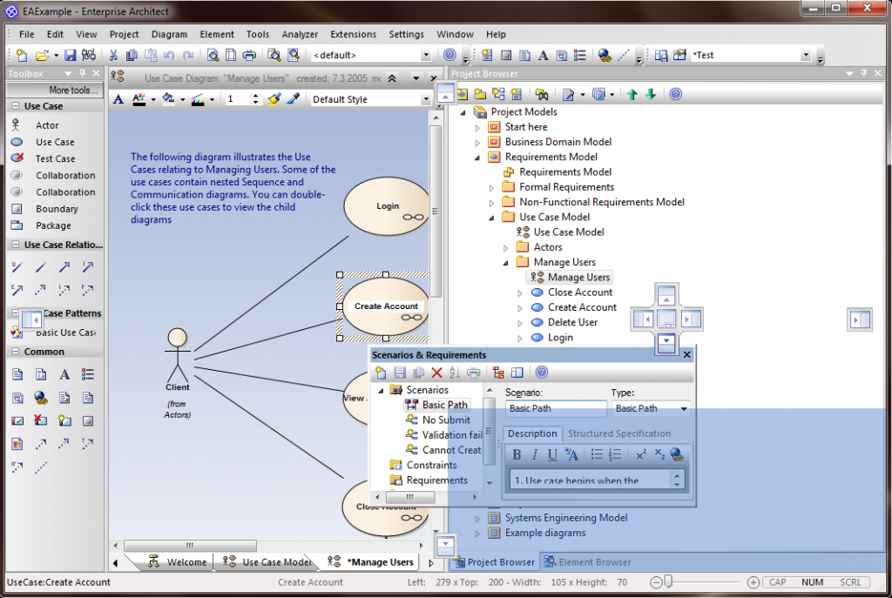Click the Underline formatting icon

tap(551, 454)
